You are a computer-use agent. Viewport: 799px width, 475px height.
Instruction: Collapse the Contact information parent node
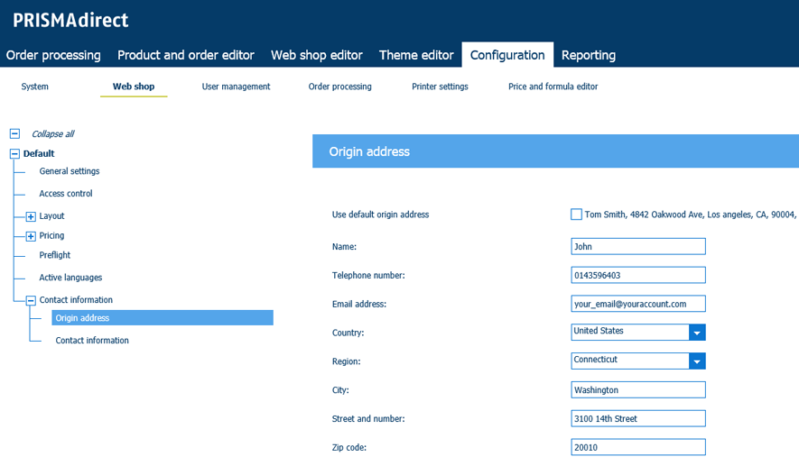[31, 300]
